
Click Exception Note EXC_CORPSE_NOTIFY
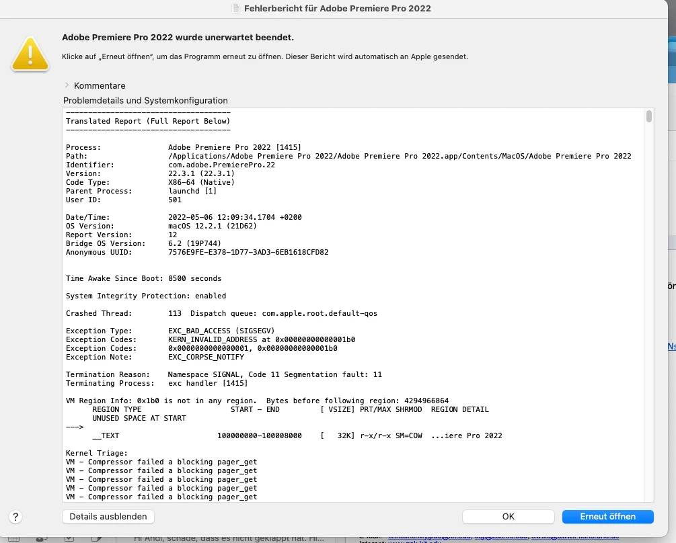[206, 357]
